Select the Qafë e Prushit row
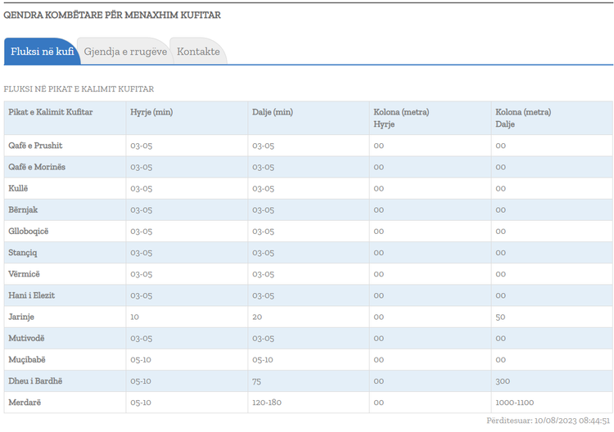 point(308,146)
